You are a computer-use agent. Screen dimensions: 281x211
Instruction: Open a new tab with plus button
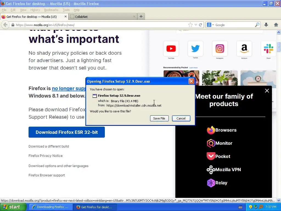click(x=141, y=16)
